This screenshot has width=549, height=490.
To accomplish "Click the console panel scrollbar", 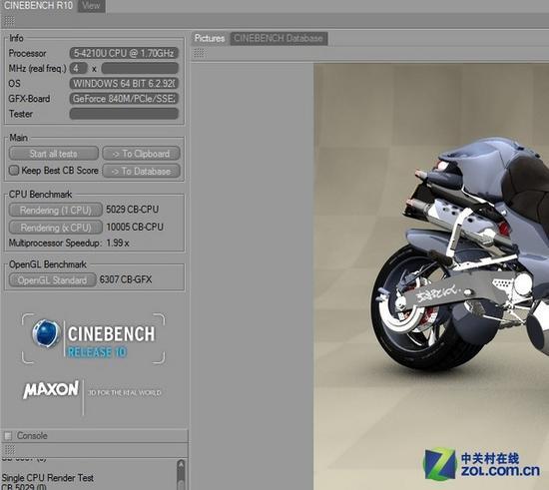I will pyautogui.click(x=181, y=475).
